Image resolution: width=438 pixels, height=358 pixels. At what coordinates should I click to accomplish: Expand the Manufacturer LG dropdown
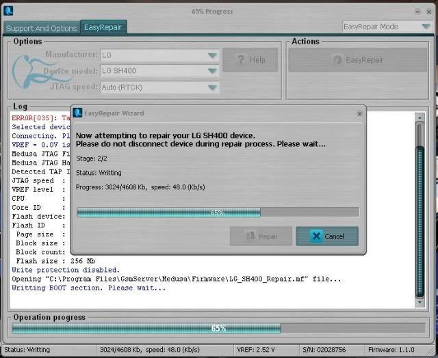coord(159,55)
